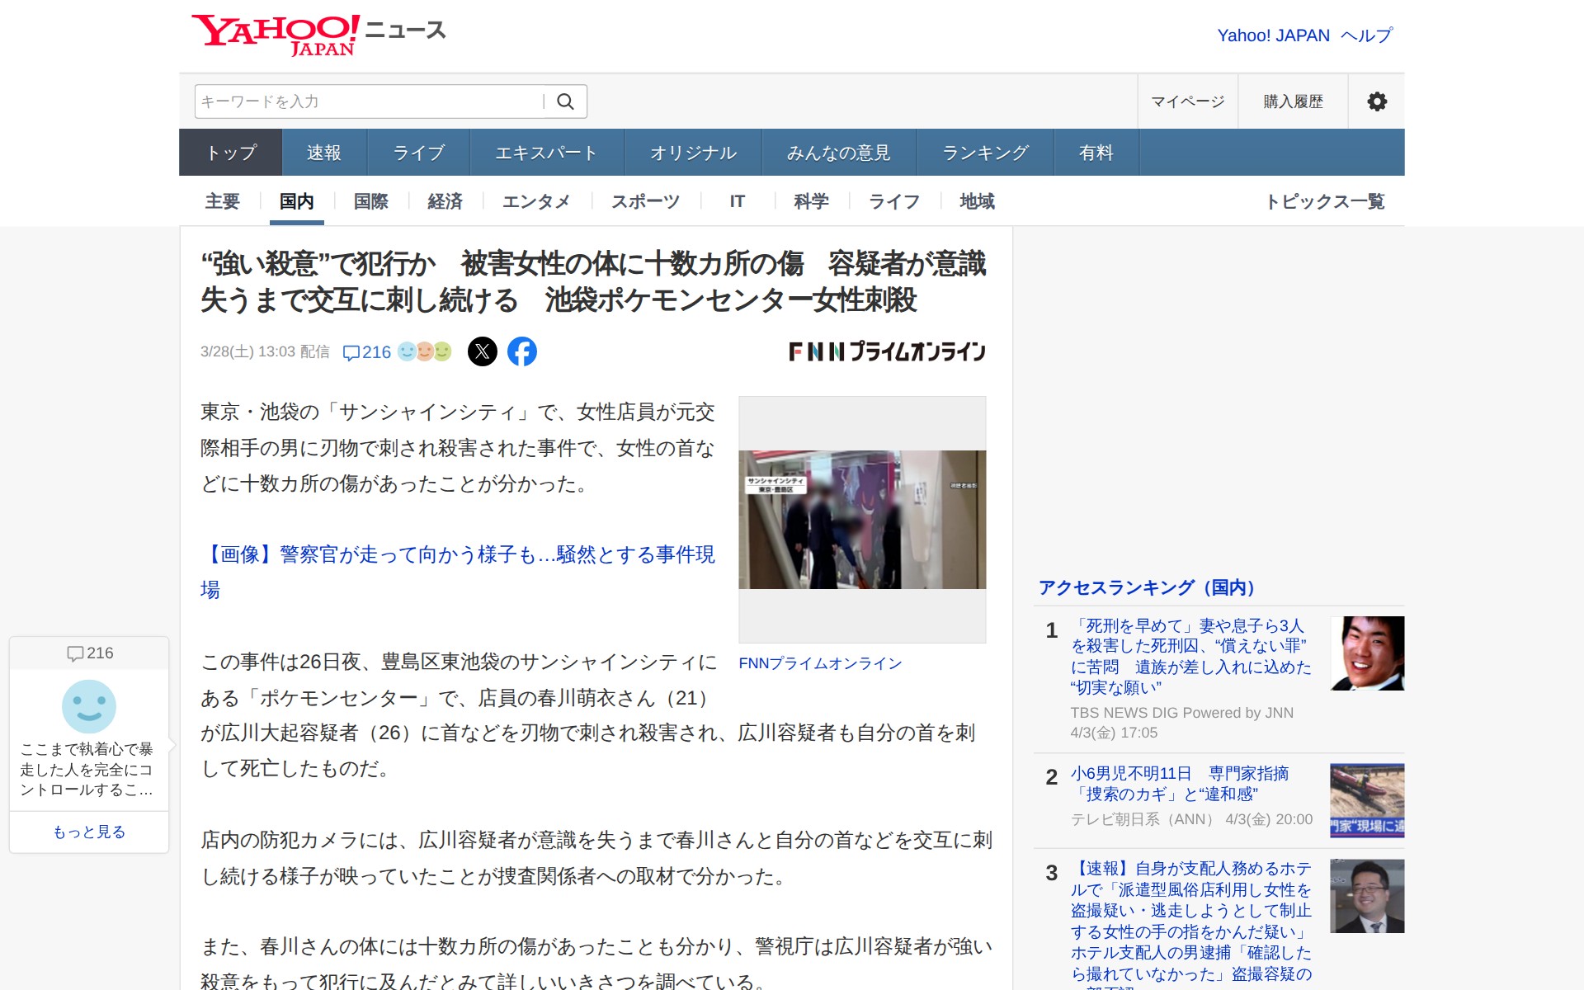This screenshot has height=990, width=1584.
Task: Open トピックス一覧 link
Action: tap(1324, 201)
